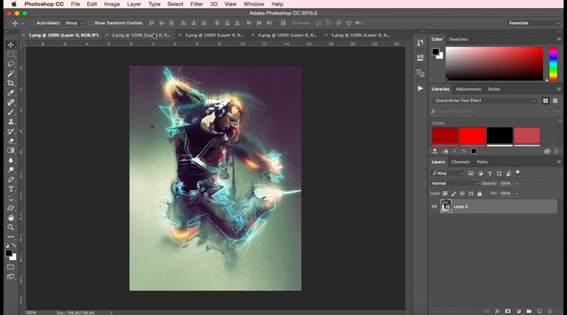Select the Path Selection tool
Image resolution: width=567 pixels, height=315 pixels.
pyautogui.click(x=11, y=199)
